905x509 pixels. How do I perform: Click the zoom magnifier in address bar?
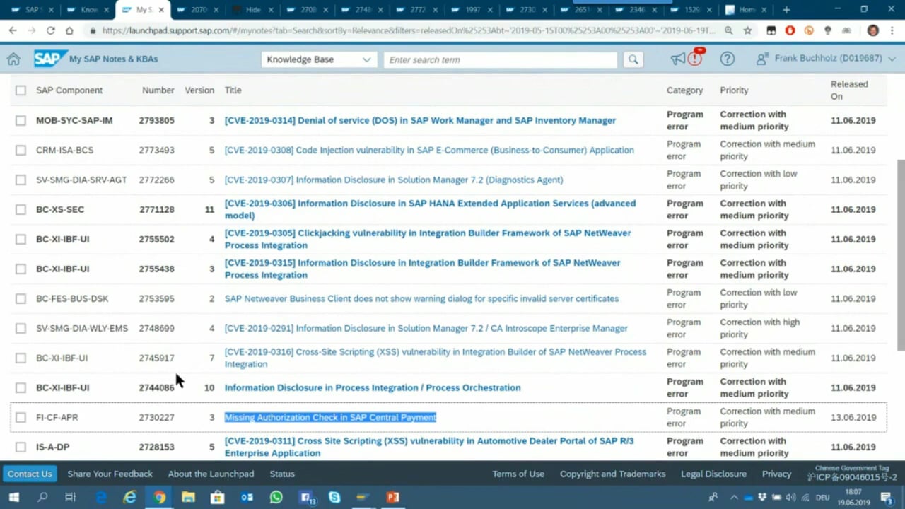click(728, 30)
